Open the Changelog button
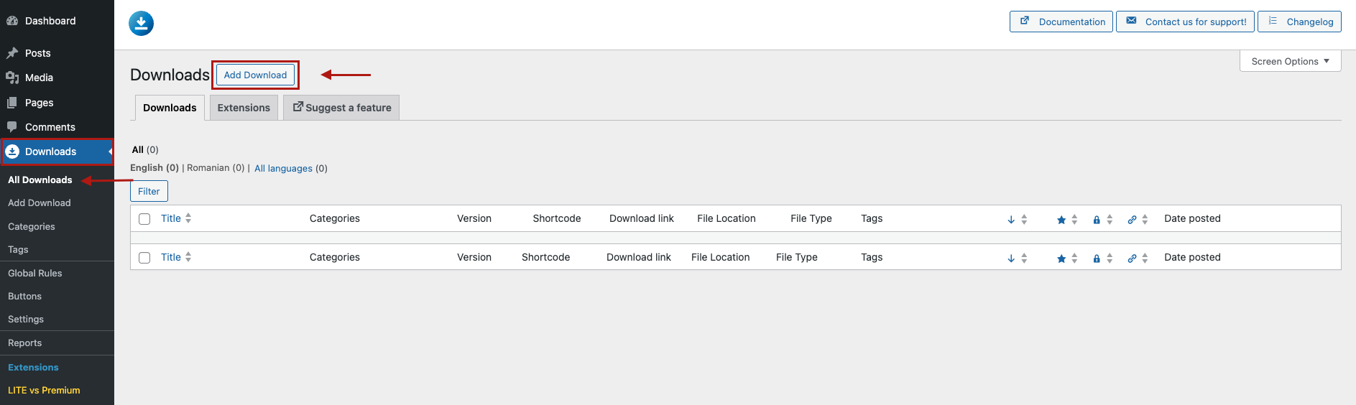 pyautogui.click(x=1299, y=22)
